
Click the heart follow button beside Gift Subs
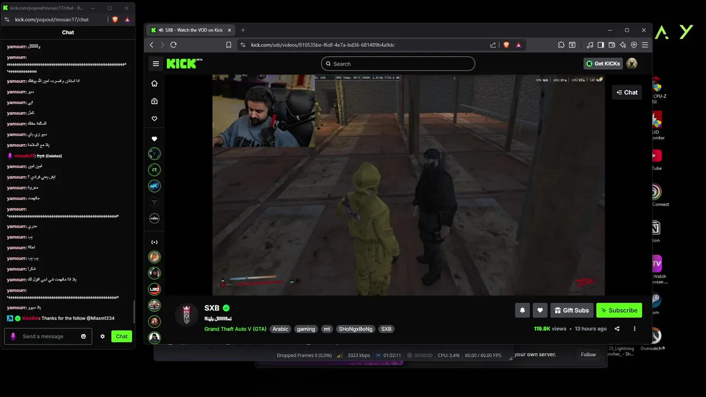[x=540, y=310]
